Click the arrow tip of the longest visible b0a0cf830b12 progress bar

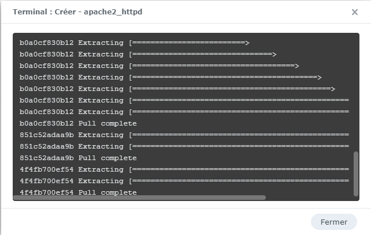pyautogui.click(x=333, y=89)
